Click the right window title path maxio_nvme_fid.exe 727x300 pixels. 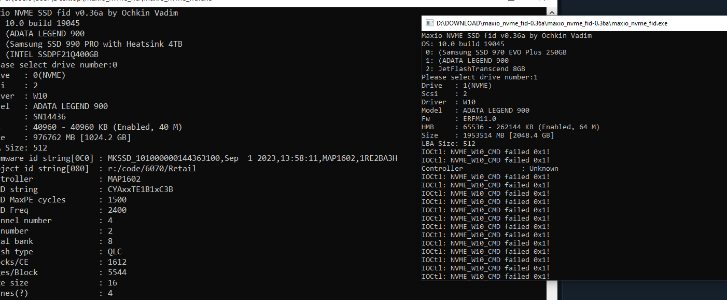click(553, 23)
